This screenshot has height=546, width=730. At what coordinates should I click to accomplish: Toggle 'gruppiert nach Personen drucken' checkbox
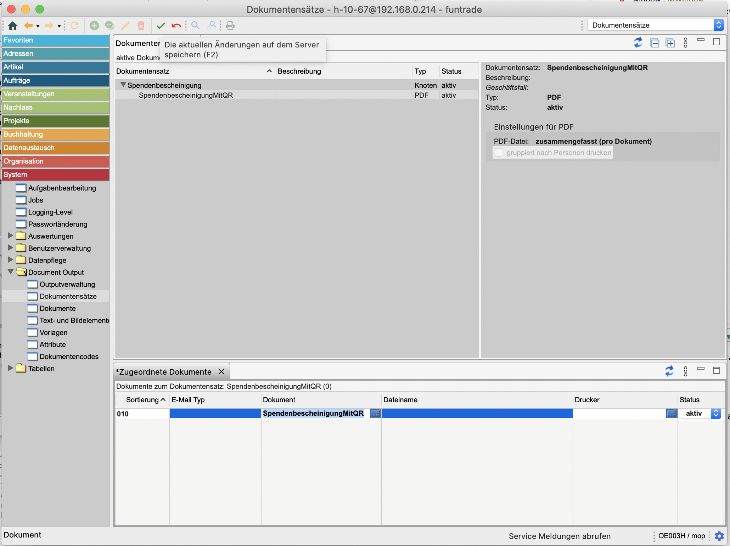[x=499, y=153]
